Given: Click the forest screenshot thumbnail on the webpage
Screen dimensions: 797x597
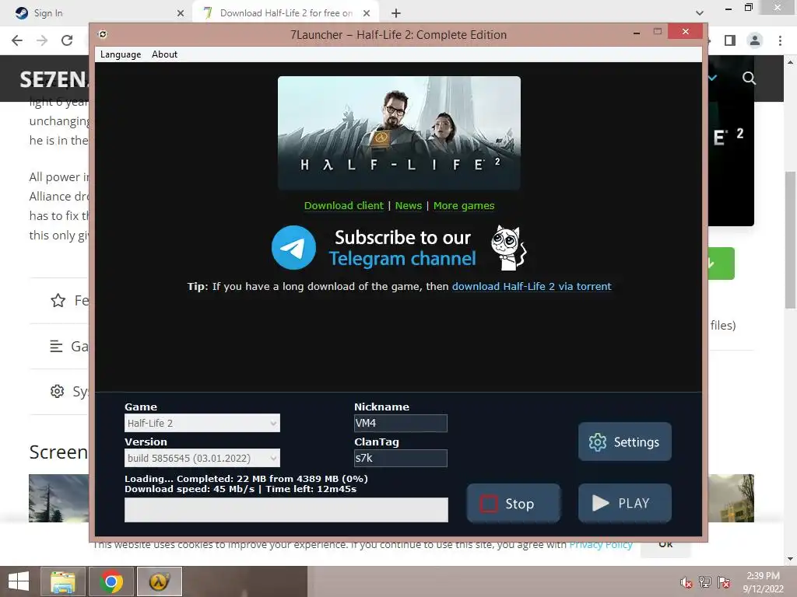Looking at the screenshot, I should (59, 498).
